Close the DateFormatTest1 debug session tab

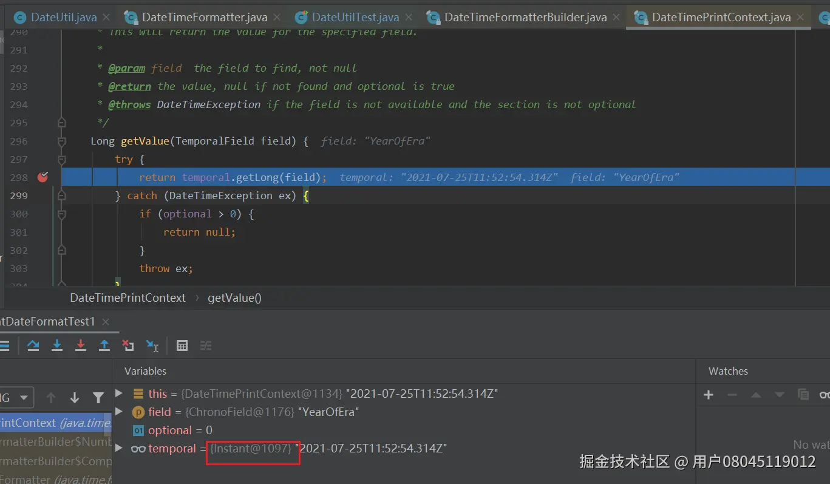(106, 322)
